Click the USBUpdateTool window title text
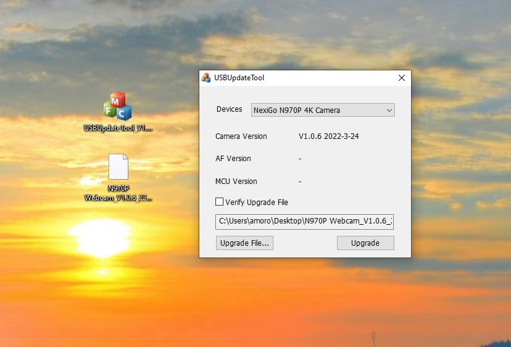 point(239,78)
